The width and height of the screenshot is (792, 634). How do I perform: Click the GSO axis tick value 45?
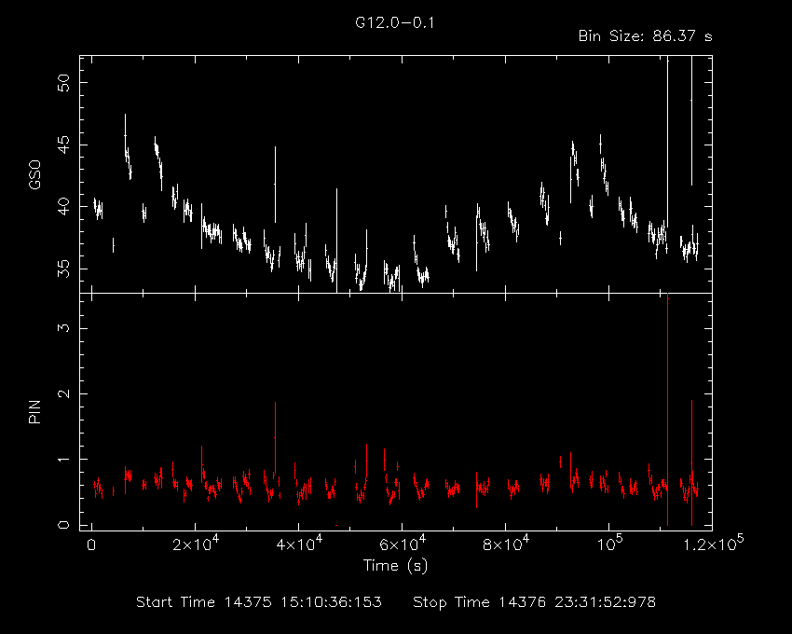pyautogui.click(x=63, y=145)
